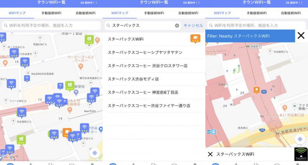Choose スターバックスWiFi search result
Image resolution: width=308 pixels, height=165 pixels.
click(x=154, y=39)
